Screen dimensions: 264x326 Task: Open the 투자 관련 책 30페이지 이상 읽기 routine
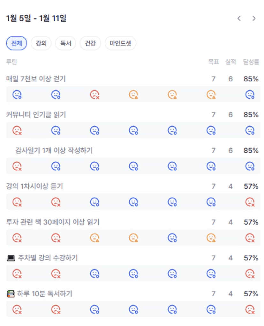point(53,222)
